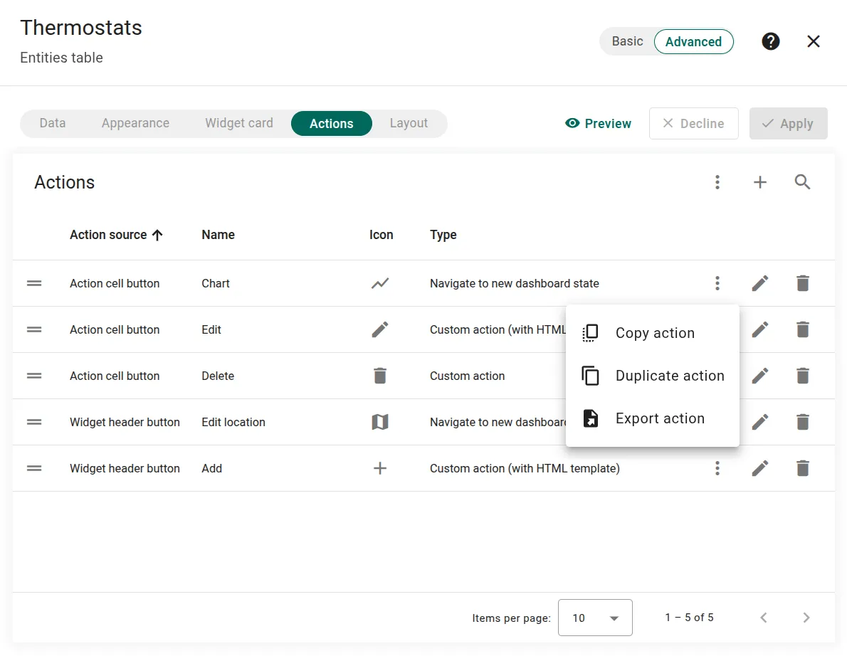The height and width of the screenshot is (656, 847).
Task: Edit the Add action with pencil
Action: pos(759,468)
